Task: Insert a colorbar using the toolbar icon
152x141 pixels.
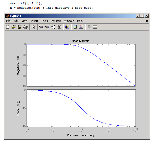Action: (75, 27)
